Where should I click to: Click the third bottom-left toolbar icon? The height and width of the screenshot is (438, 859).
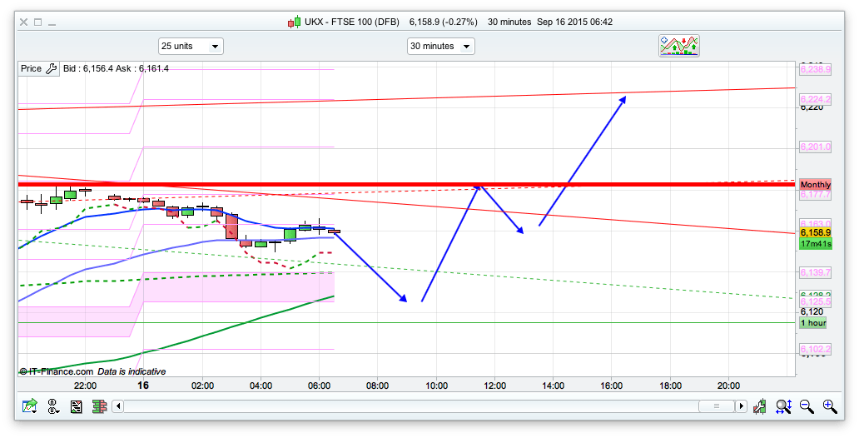click(x=76, y=406)
